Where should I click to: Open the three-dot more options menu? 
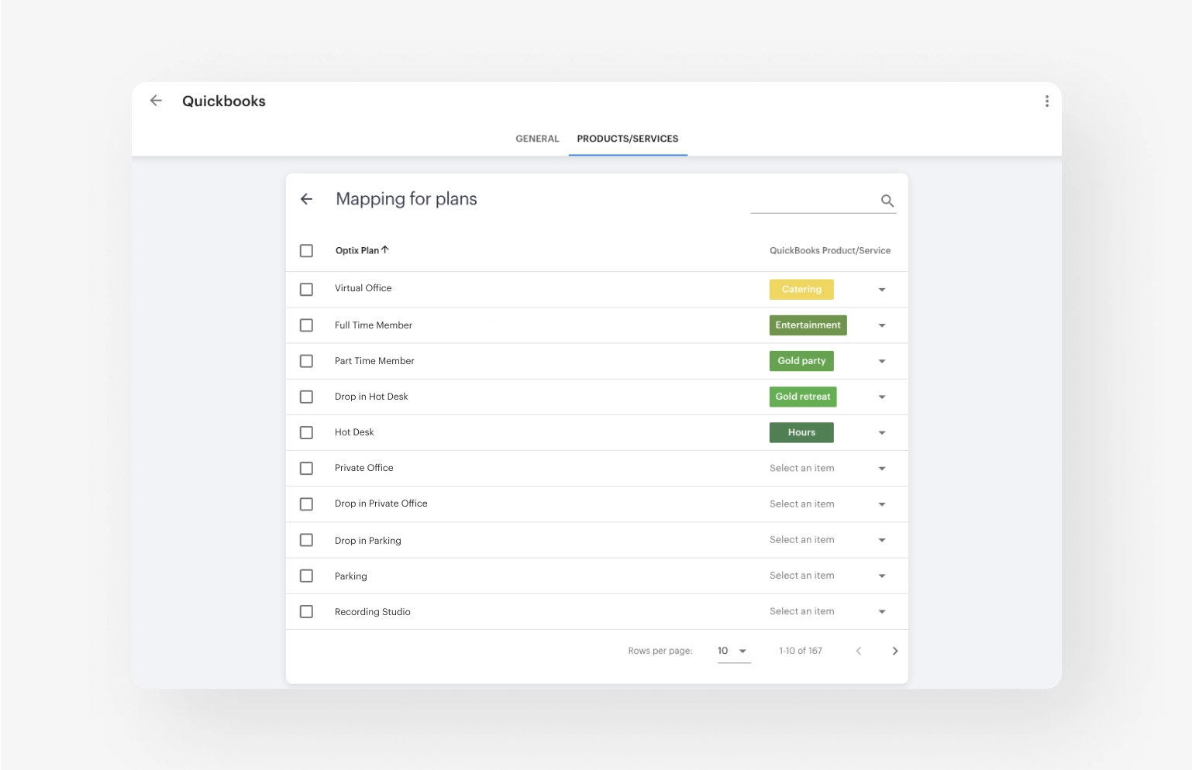click(x=1047, y=101)
